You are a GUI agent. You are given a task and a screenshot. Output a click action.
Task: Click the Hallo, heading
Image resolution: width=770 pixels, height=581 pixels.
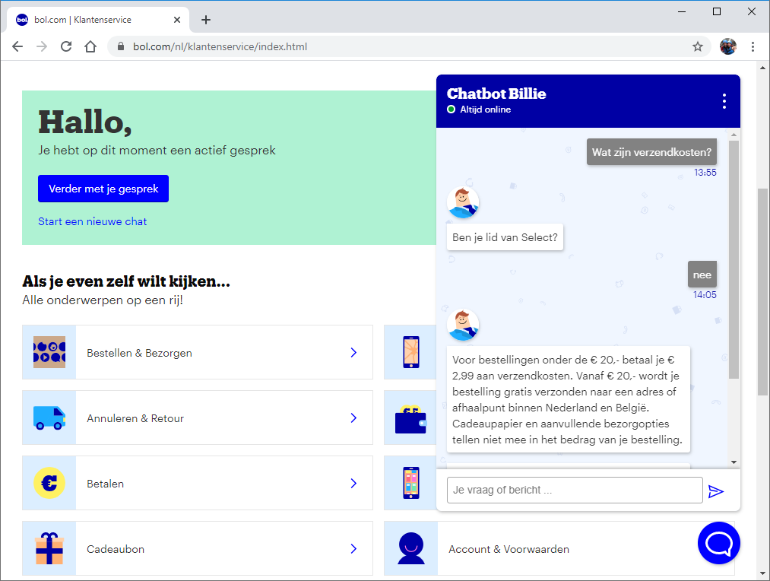pyautogui.click(x=85, y=122)
